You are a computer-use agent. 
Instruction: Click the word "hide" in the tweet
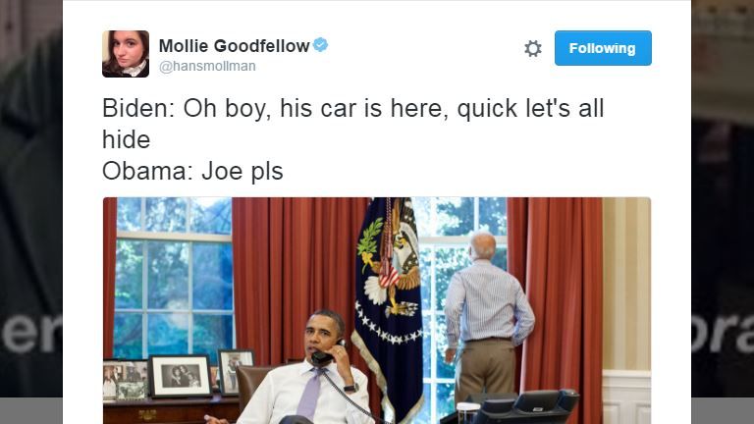(126, 140)
